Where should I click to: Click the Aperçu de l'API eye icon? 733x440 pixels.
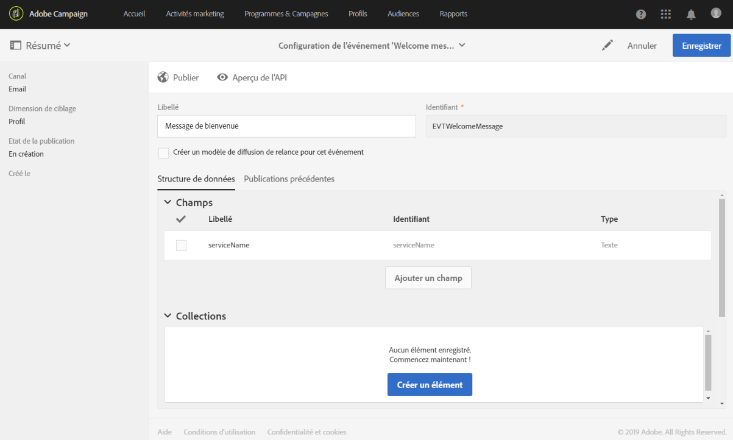click(222, 77)
